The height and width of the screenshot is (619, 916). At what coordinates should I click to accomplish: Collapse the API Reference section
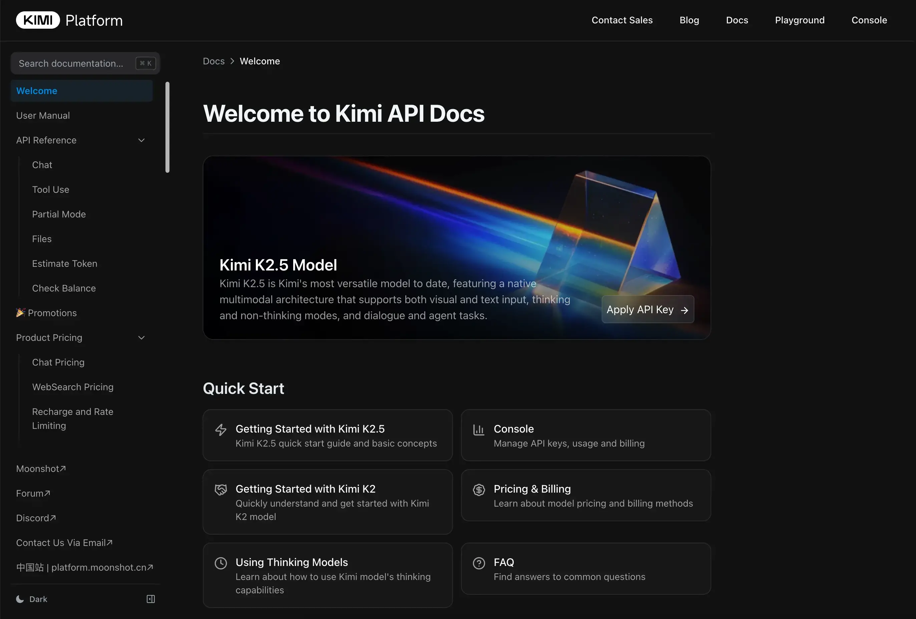141,140
